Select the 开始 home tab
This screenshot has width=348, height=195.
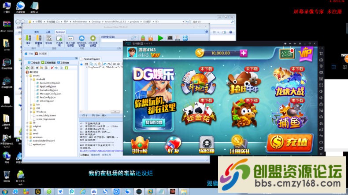pos(29,54)
